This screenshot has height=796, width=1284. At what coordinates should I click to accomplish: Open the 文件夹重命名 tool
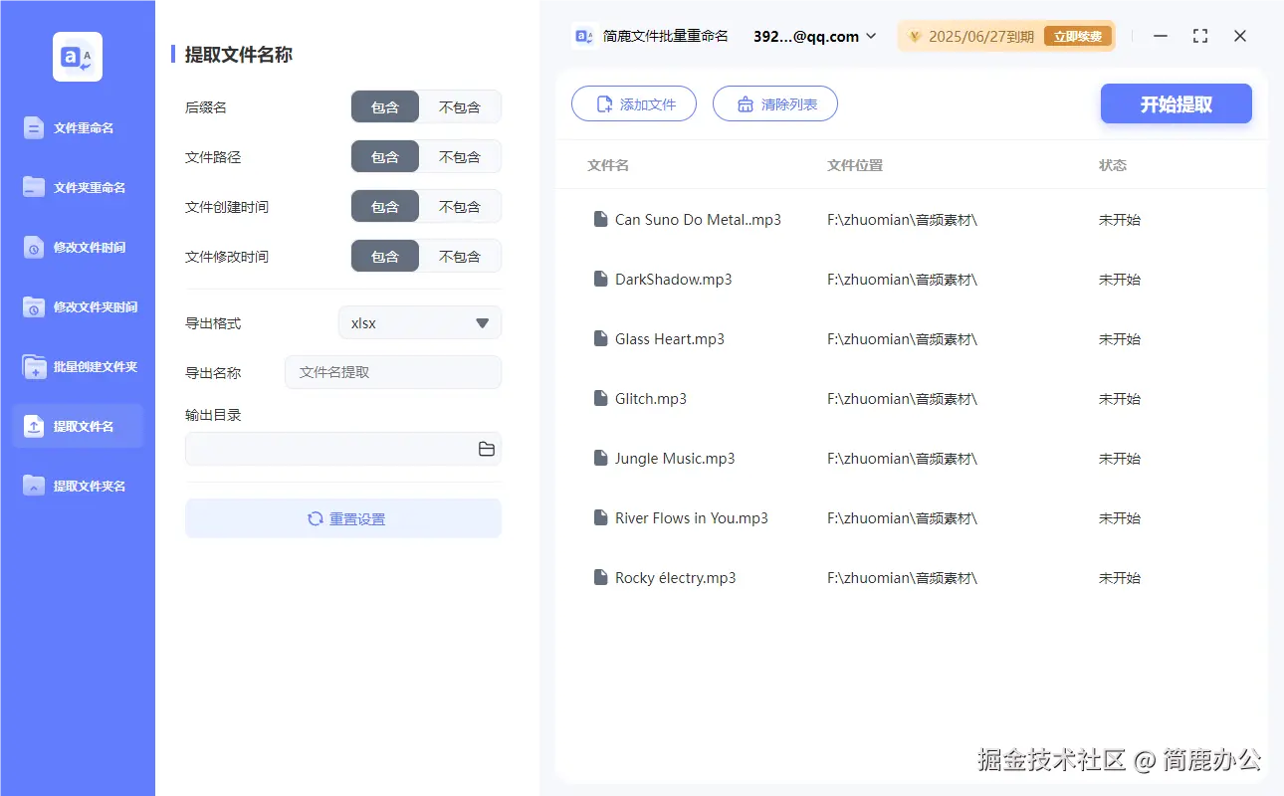coord(78,187)
